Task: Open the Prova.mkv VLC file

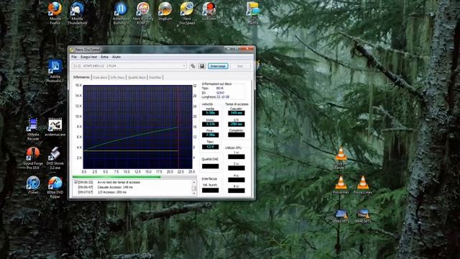Action: point(341,185)
